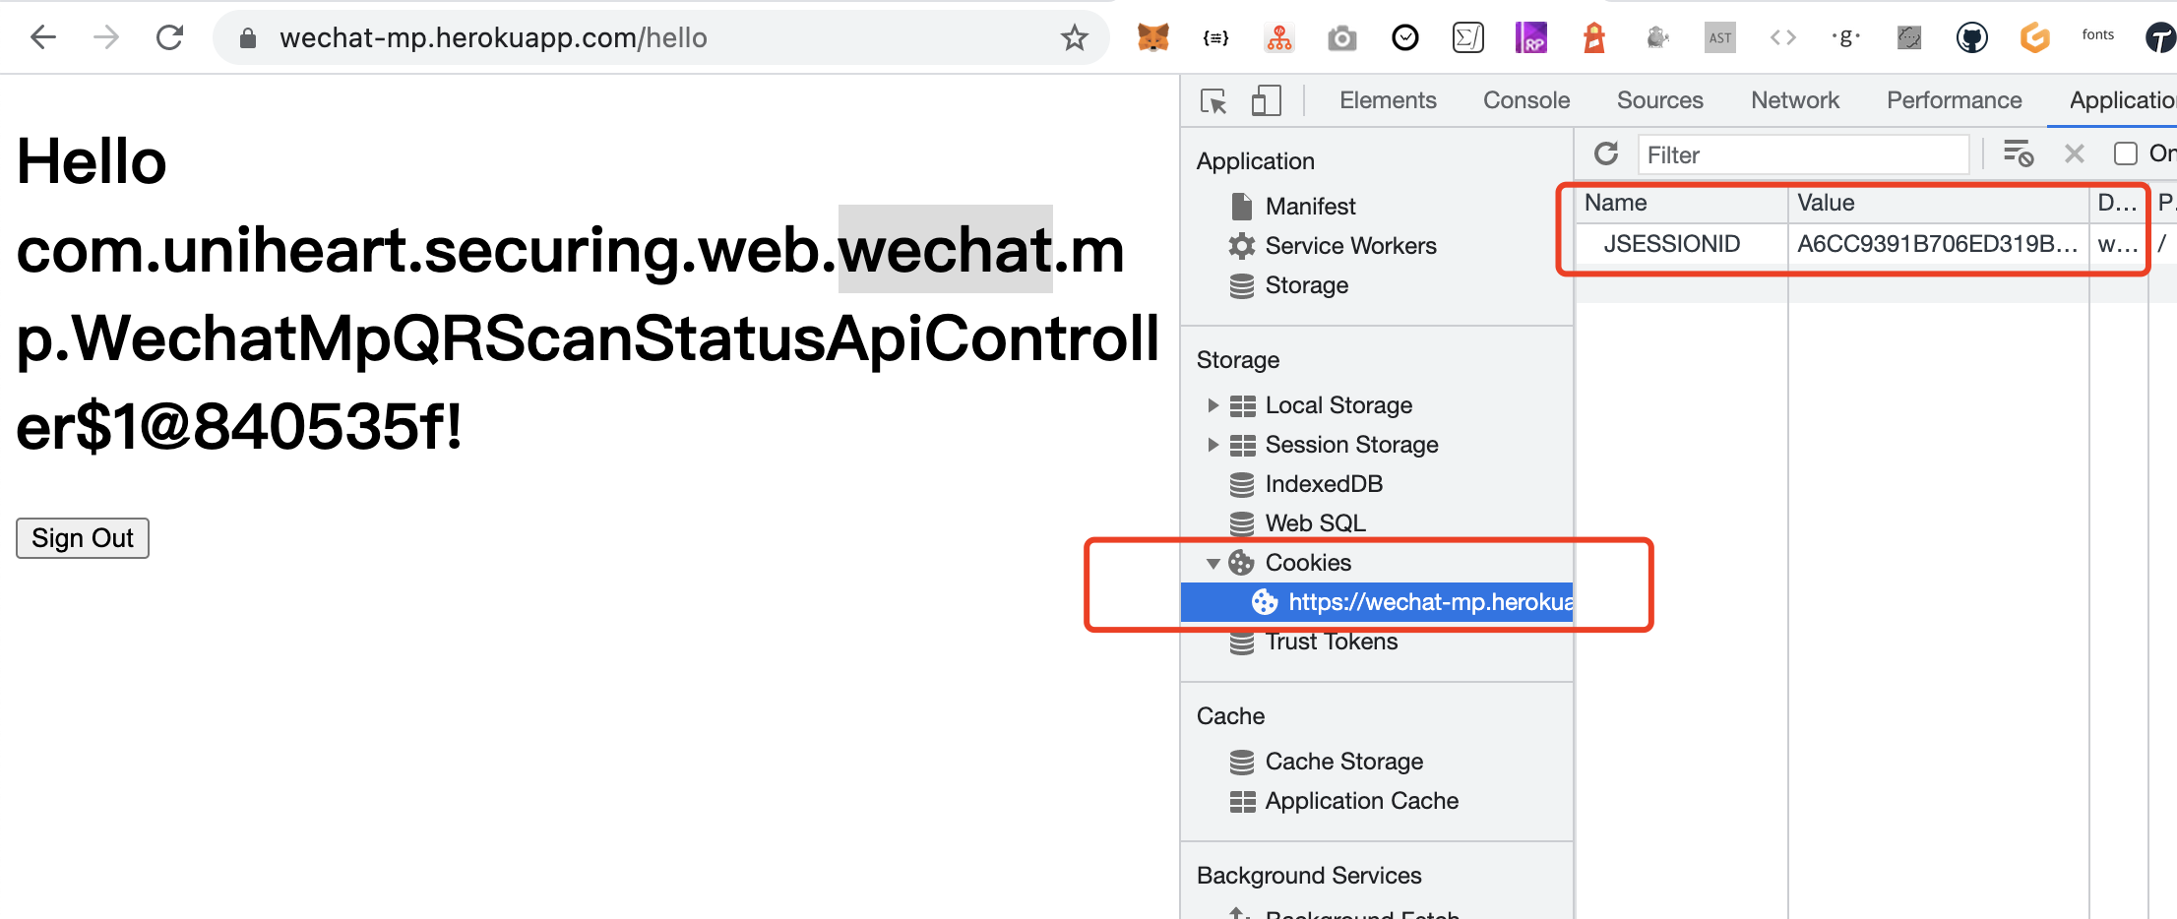The width and height of the screenshot is (2177, 919).
Task: Bookmark this page with the star icon
Action: (1074, 38)
